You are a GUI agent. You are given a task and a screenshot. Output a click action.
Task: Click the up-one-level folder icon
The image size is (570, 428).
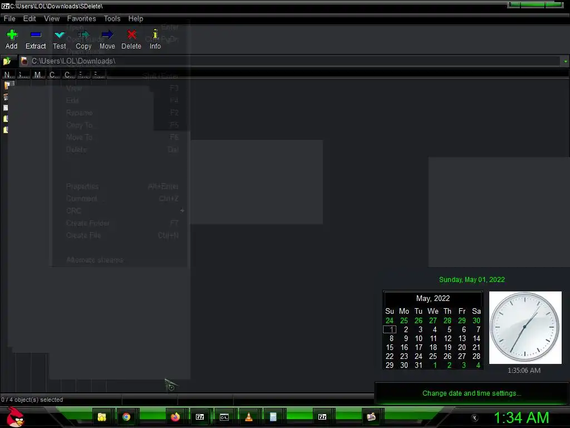point(7,61)
